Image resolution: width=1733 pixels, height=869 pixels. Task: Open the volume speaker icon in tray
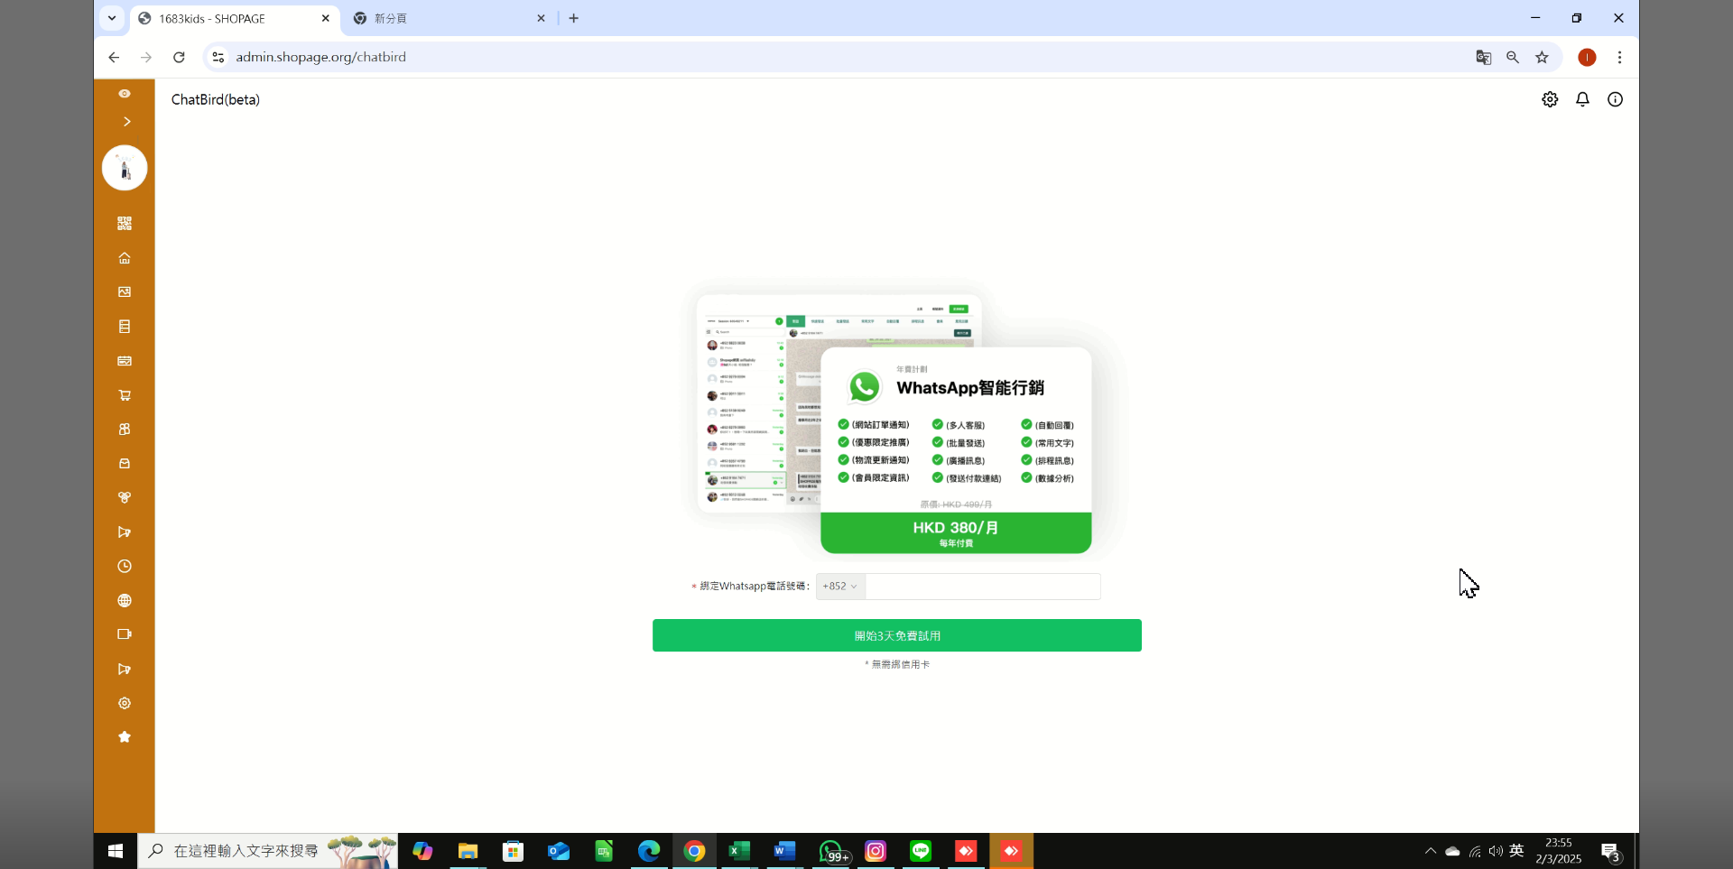point(1496,851)
